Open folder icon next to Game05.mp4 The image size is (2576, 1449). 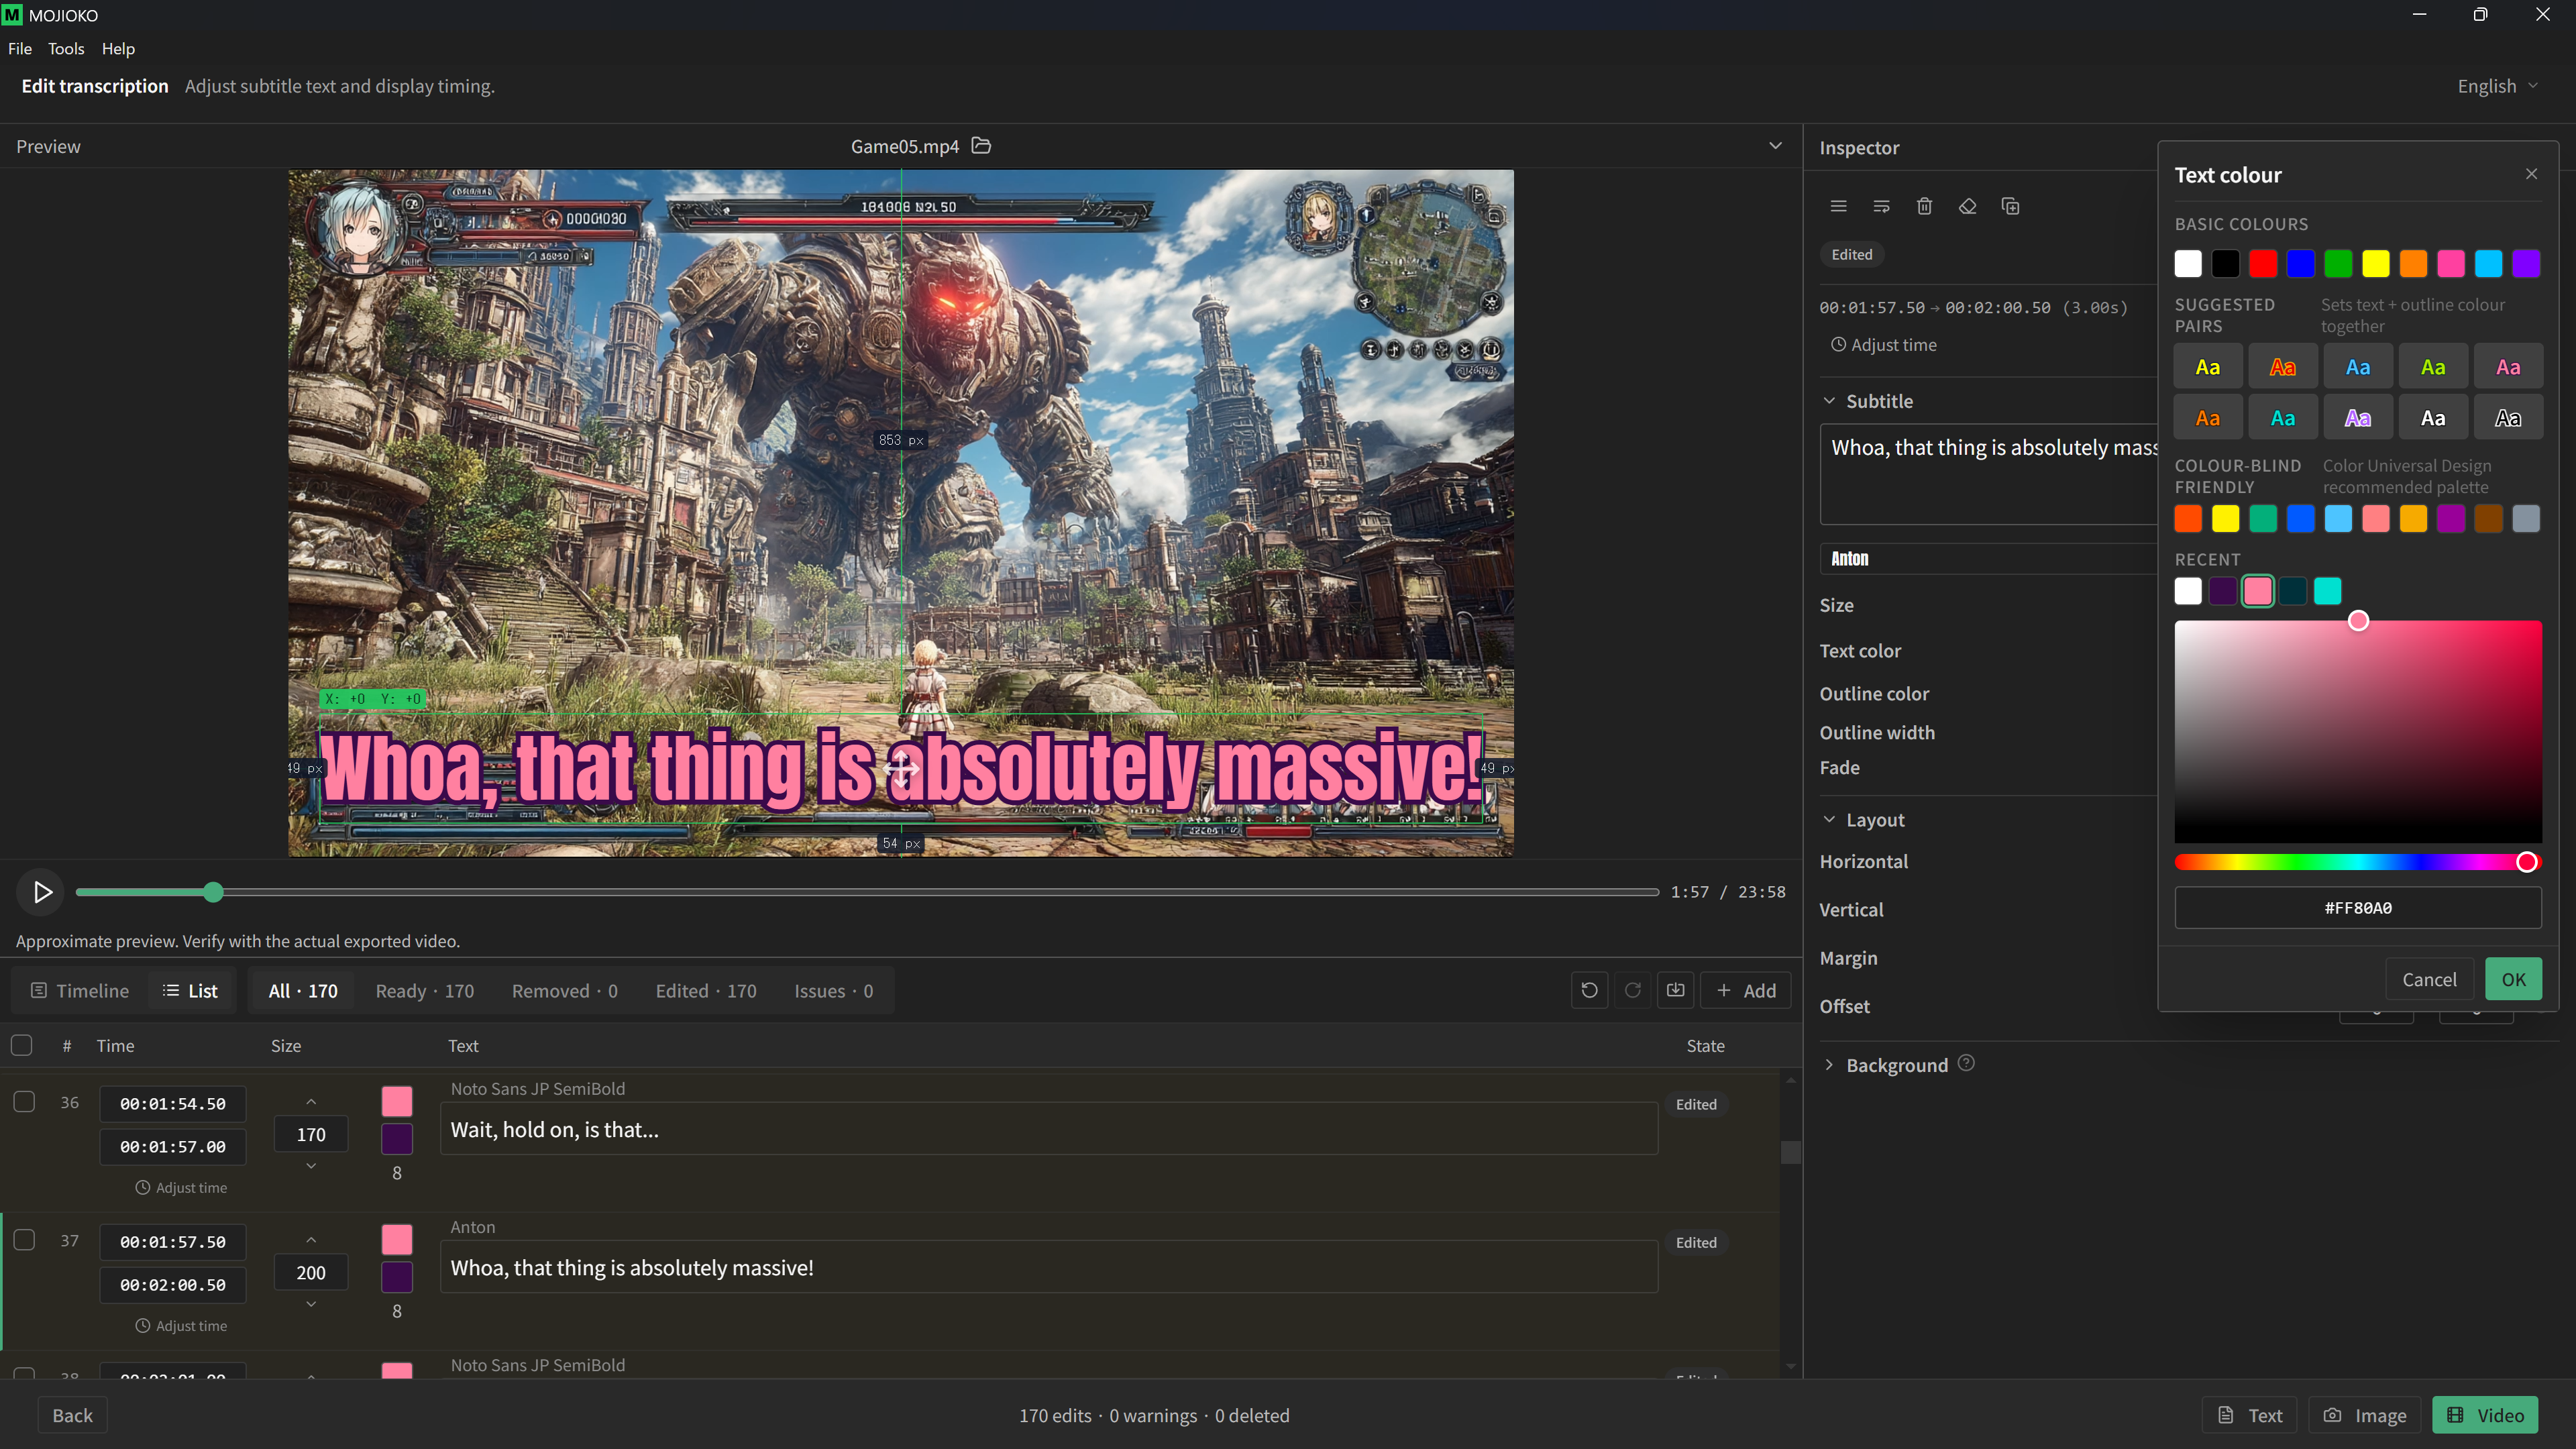(982, 146)
